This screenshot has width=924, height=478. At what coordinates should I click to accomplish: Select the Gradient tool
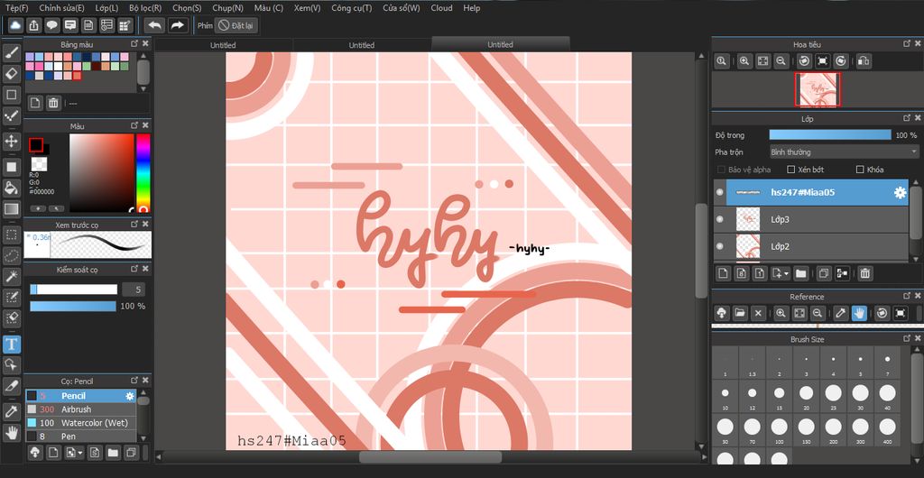(x=12, y=209)
